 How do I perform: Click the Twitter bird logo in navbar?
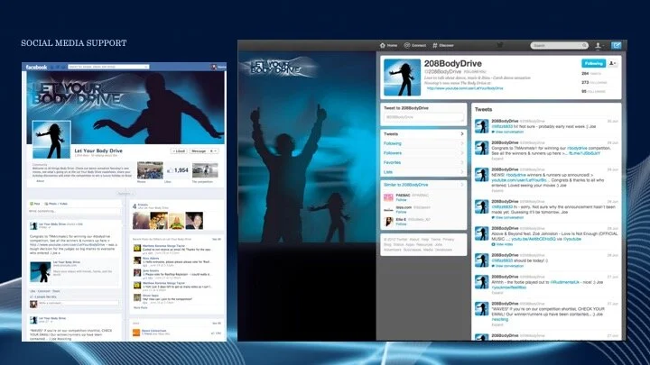pyautogui.click(x=500, y=45)
